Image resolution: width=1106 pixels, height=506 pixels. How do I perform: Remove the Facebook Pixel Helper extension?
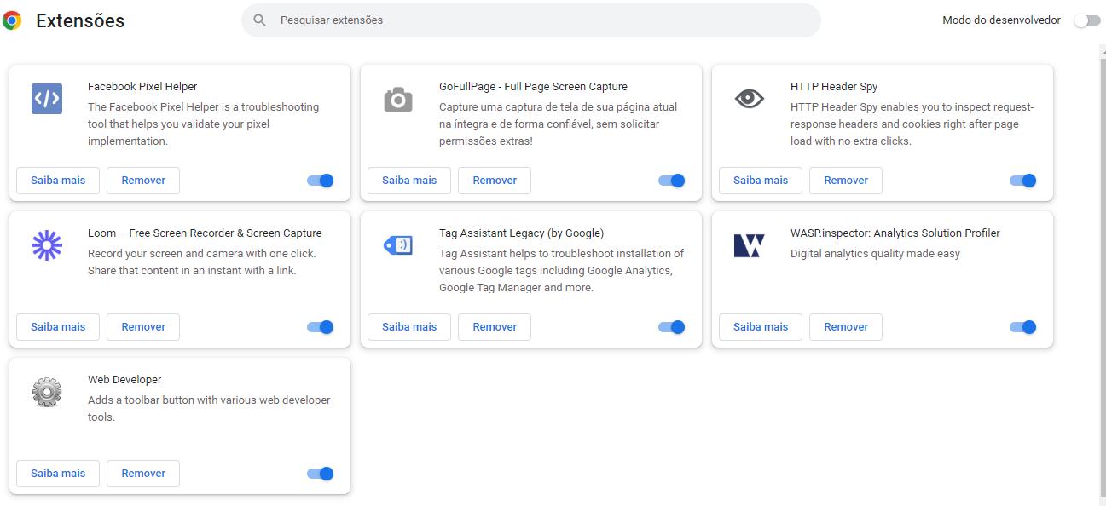pyautogui.click(x=143, y=181)
